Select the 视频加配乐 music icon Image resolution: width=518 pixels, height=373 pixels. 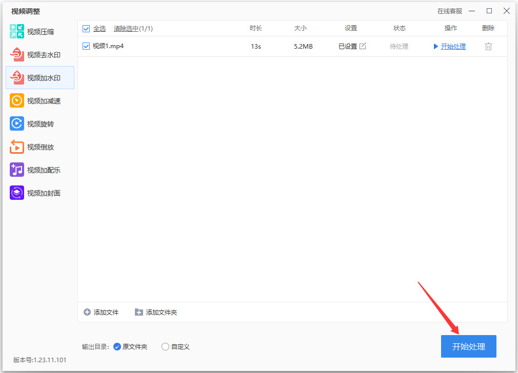click(17, 170)
